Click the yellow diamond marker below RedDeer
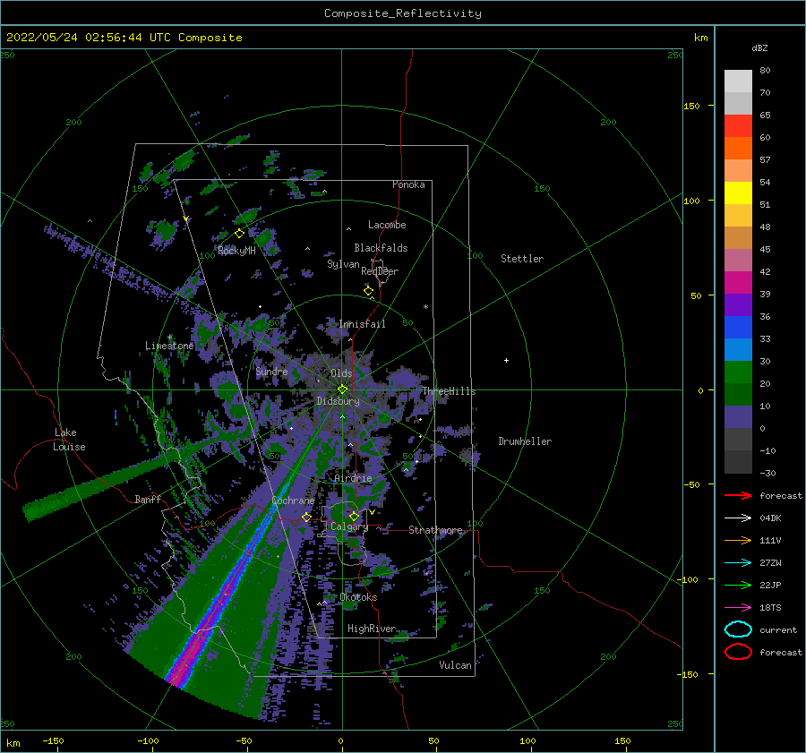The image size is (806, 753). [369, 291]
